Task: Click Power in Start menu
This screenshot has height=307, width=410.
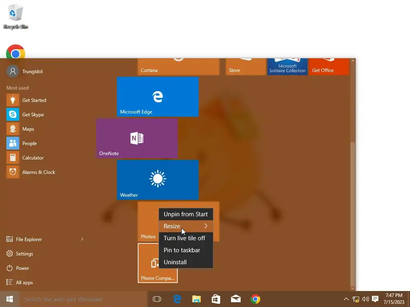Action: point(18,268)
